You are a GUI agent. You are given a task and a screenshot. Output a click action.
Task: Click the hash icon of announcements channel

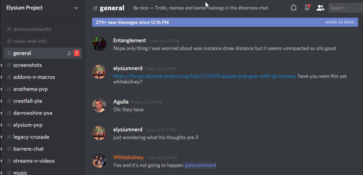coord(9,29)
